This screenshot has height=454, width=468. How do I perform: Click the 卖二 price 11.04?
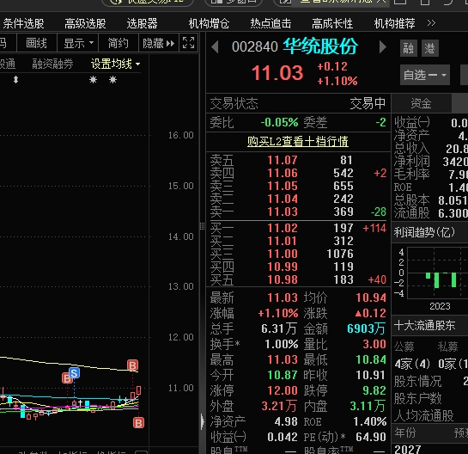pos(283,199)
